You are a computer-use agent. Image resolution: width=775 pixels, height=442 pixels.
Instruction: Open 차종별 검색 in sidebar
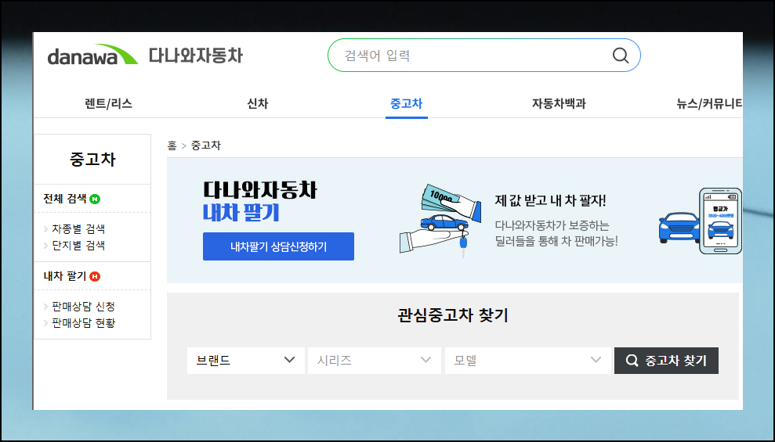coord(78,229)
